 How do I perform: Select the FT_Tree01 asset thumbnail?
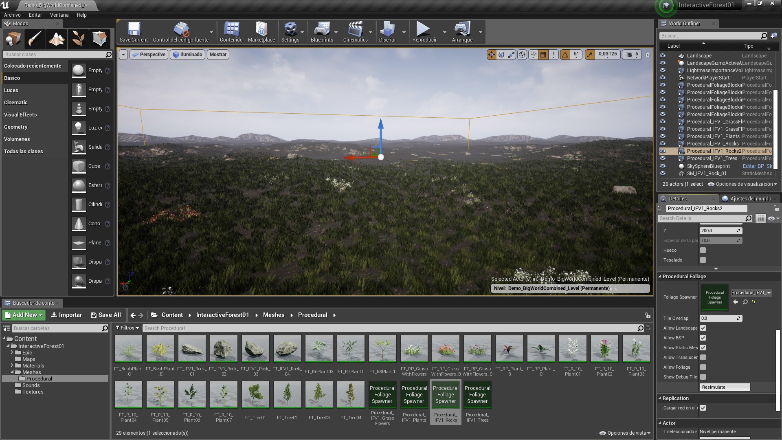click(255, 394)
